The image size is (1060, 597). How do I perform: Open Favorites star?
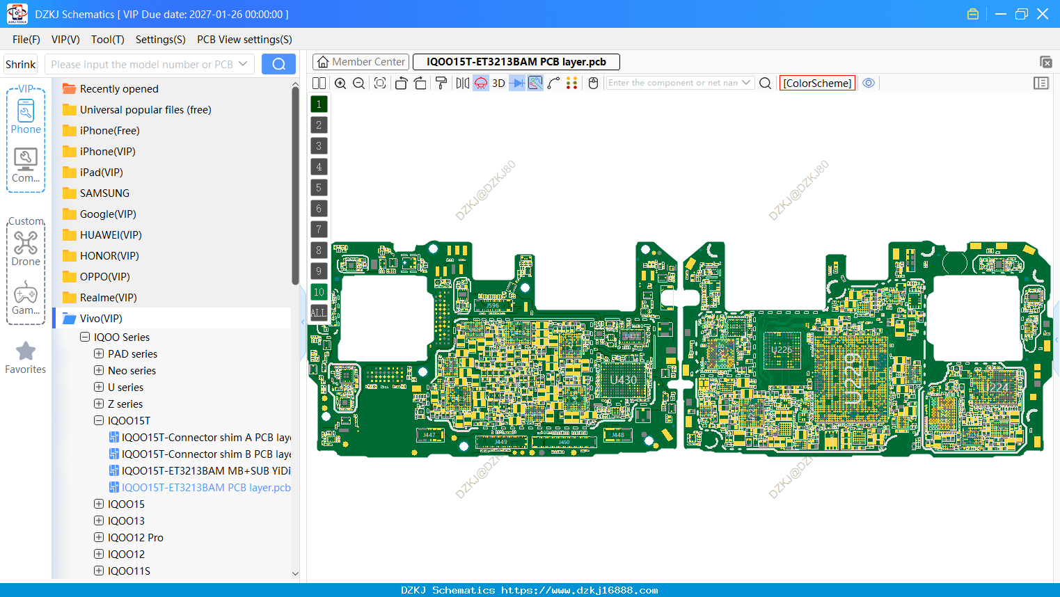click(x=26, y=358)
